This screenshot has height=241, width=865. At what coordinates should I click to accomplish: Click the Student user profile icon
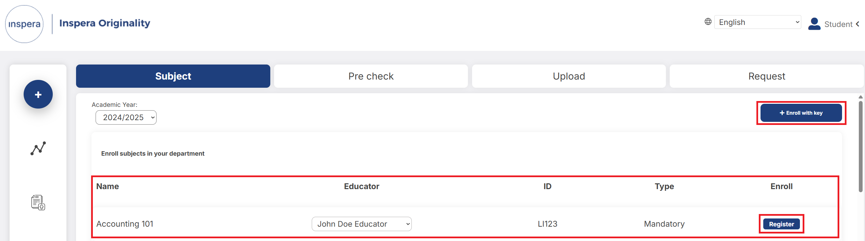coord(814,24)
